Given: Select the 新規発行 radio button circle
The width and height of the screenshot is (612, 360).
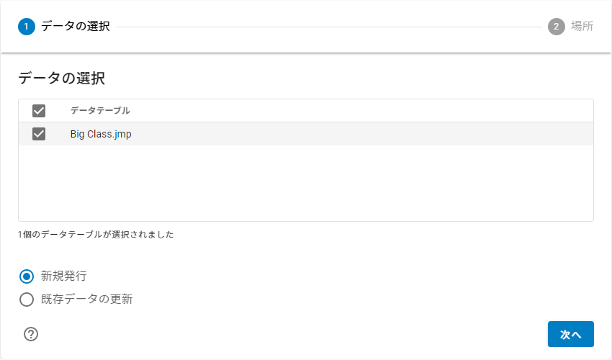Looking at the screenshot, I should pyautogui.click(x=27, y=276).
